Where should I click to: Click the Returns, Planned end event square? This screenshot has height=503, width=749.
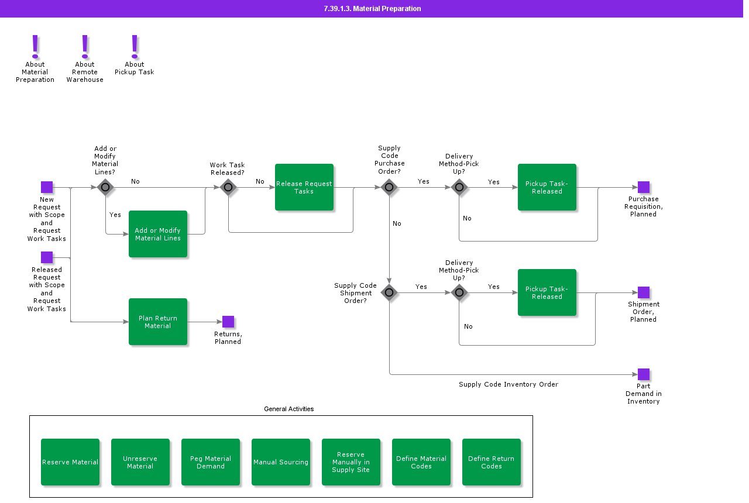click(x=228, y=322)
